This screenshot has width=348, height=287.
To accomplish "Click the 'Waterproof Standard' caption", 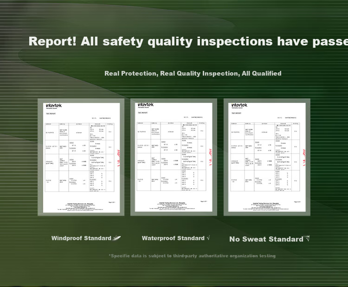I will pos(173,238).
